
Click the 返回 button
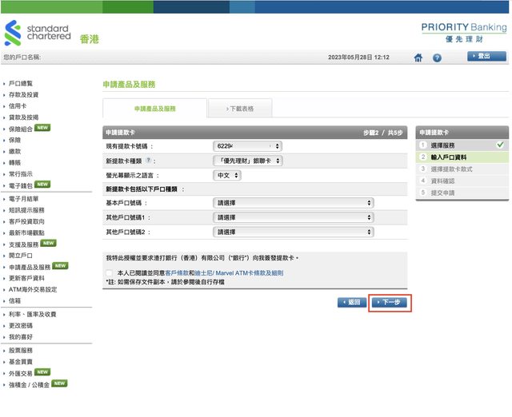click(x=352, y=303)
